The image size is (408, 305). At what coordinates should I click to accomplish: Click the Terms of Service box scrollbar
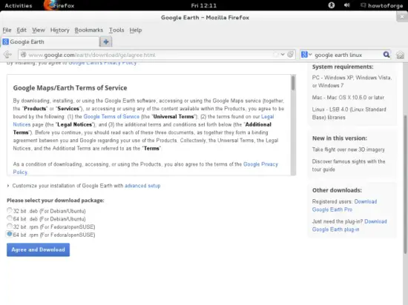click(293, 125)
